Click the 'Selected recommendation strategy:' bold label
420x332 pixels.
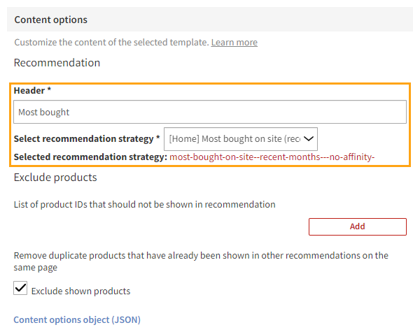(90, 157)
